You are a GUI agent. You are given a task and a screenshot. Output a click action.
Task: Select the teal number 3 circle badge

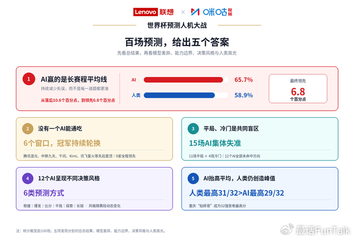pyautogui.click(x=193, y=129)
